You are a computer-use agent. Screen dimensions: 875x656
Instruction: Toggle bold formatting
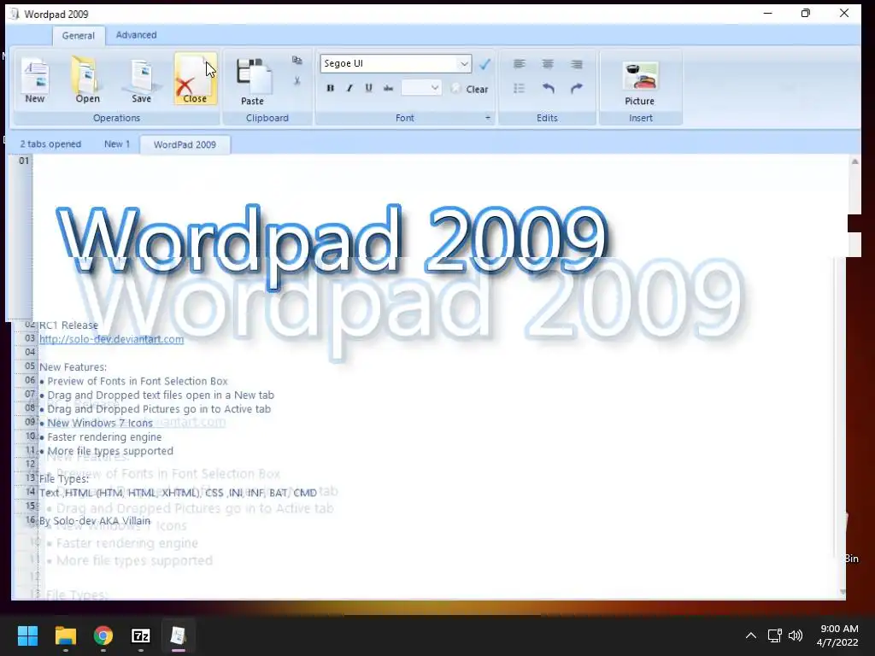click(x=331, y=88)
